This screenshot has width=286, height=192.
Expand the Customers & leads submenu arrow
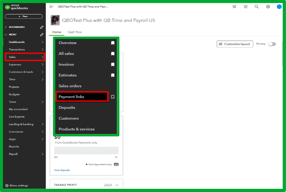42,72
